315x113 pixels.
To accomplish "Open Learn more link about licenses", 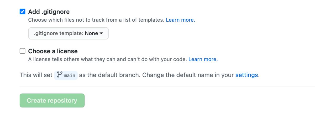I will (203, 59).
